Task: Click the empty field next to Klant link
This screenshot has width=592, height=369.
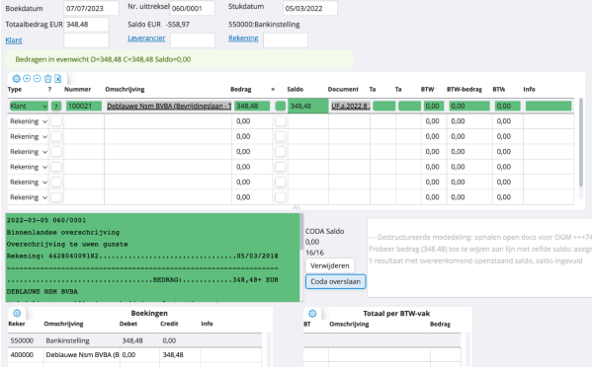Action: point(86,39)
